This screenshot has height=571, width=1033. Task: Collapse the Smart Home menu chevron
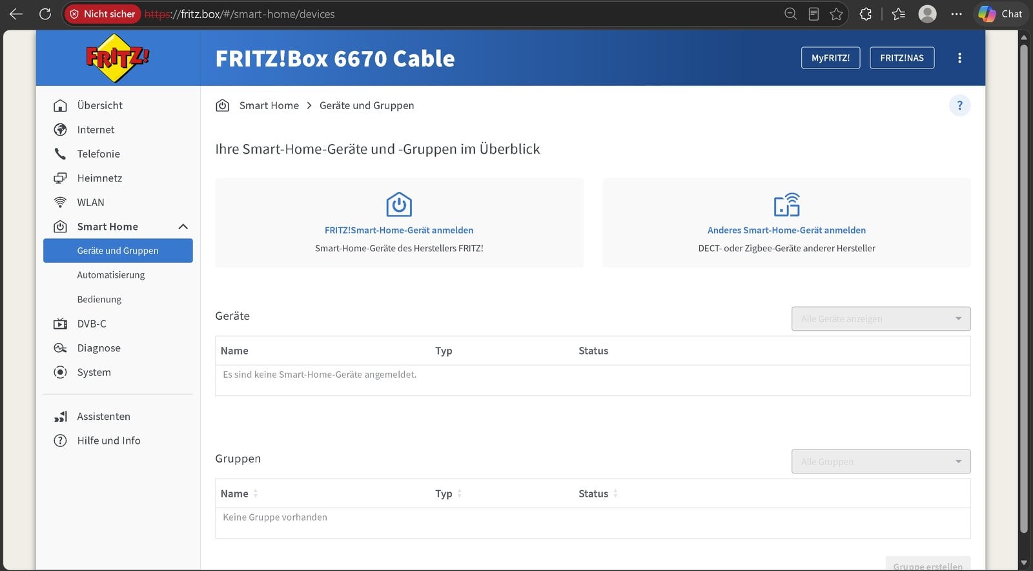pyautogui.click(x=183, y=227)
